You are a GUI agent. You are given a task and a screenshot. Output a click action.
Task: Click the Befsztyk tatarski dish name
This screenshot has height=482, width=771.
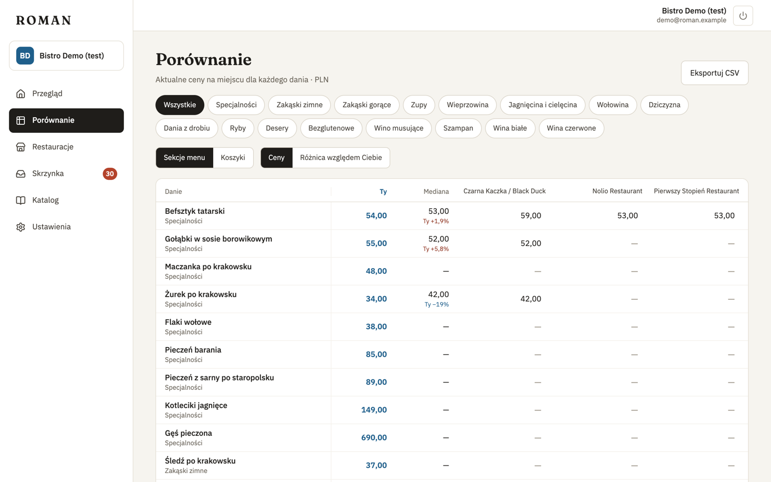[195, 211]
